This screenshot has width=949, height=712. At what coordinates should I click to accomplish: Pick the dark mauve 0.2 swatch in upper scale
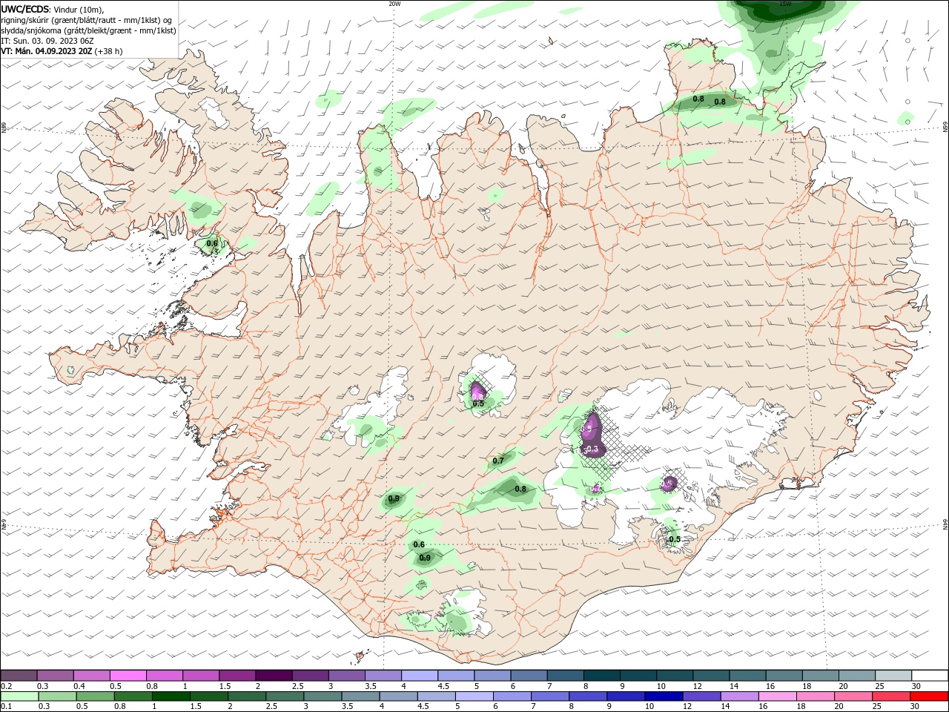click(19, 676)
